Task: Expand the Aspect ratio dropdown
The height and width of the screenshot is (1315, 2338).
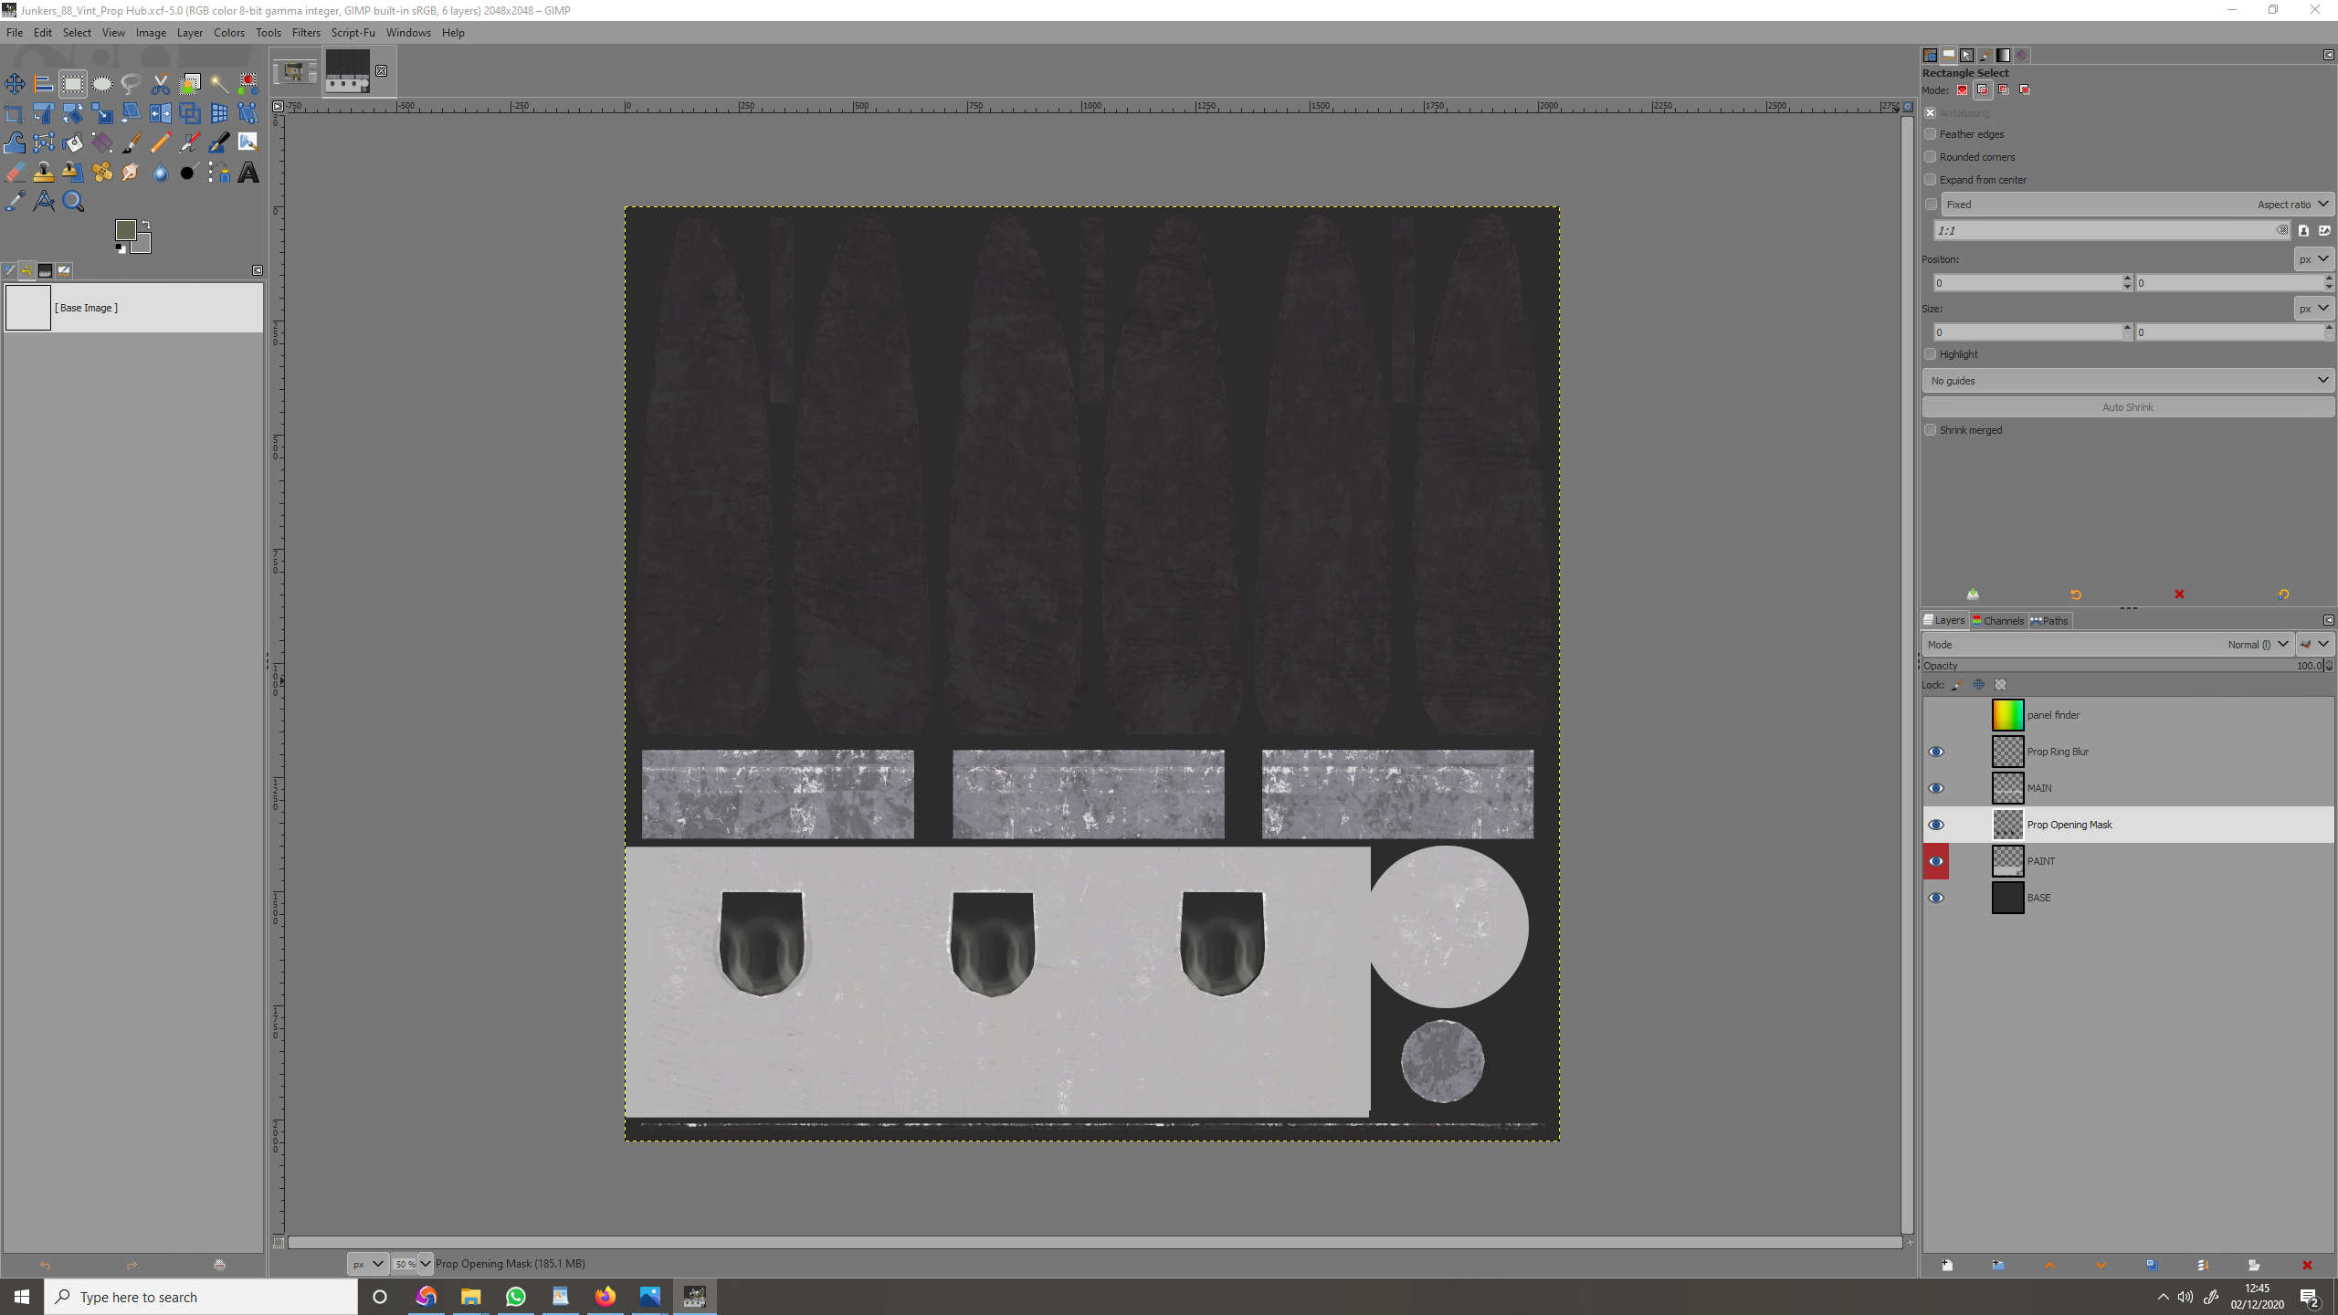Action: tap(2292, 205)
